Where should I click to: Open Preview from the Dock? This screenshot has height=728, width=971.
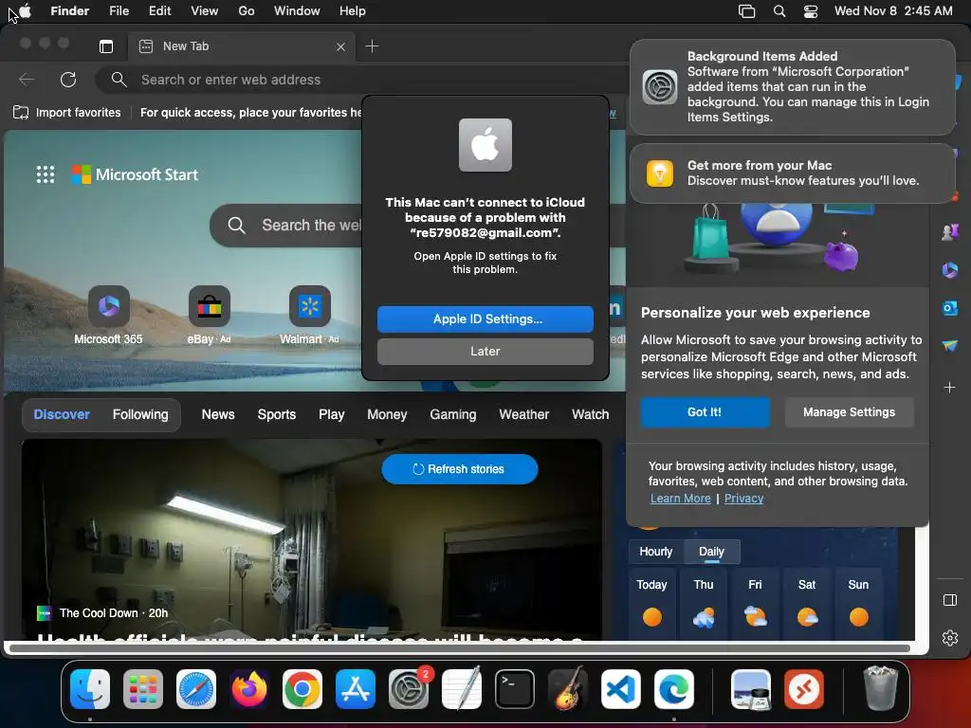point(751,689)
